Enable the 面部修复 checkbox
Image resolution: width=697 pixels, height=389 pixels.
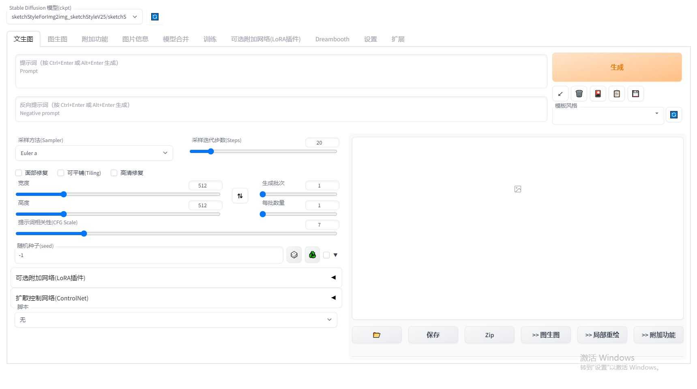19,173
